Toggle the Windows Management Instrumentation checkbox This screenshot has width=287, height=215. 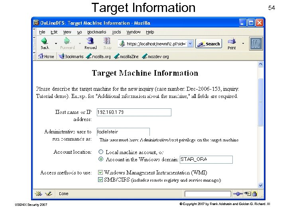[100, 172]
